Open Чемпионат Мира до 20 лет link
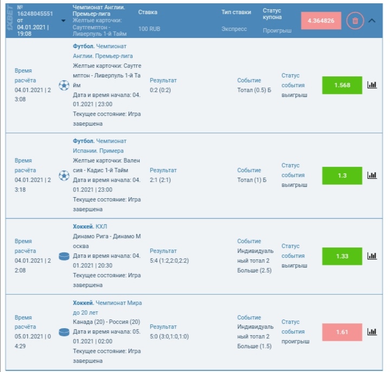 coord(107,308)
